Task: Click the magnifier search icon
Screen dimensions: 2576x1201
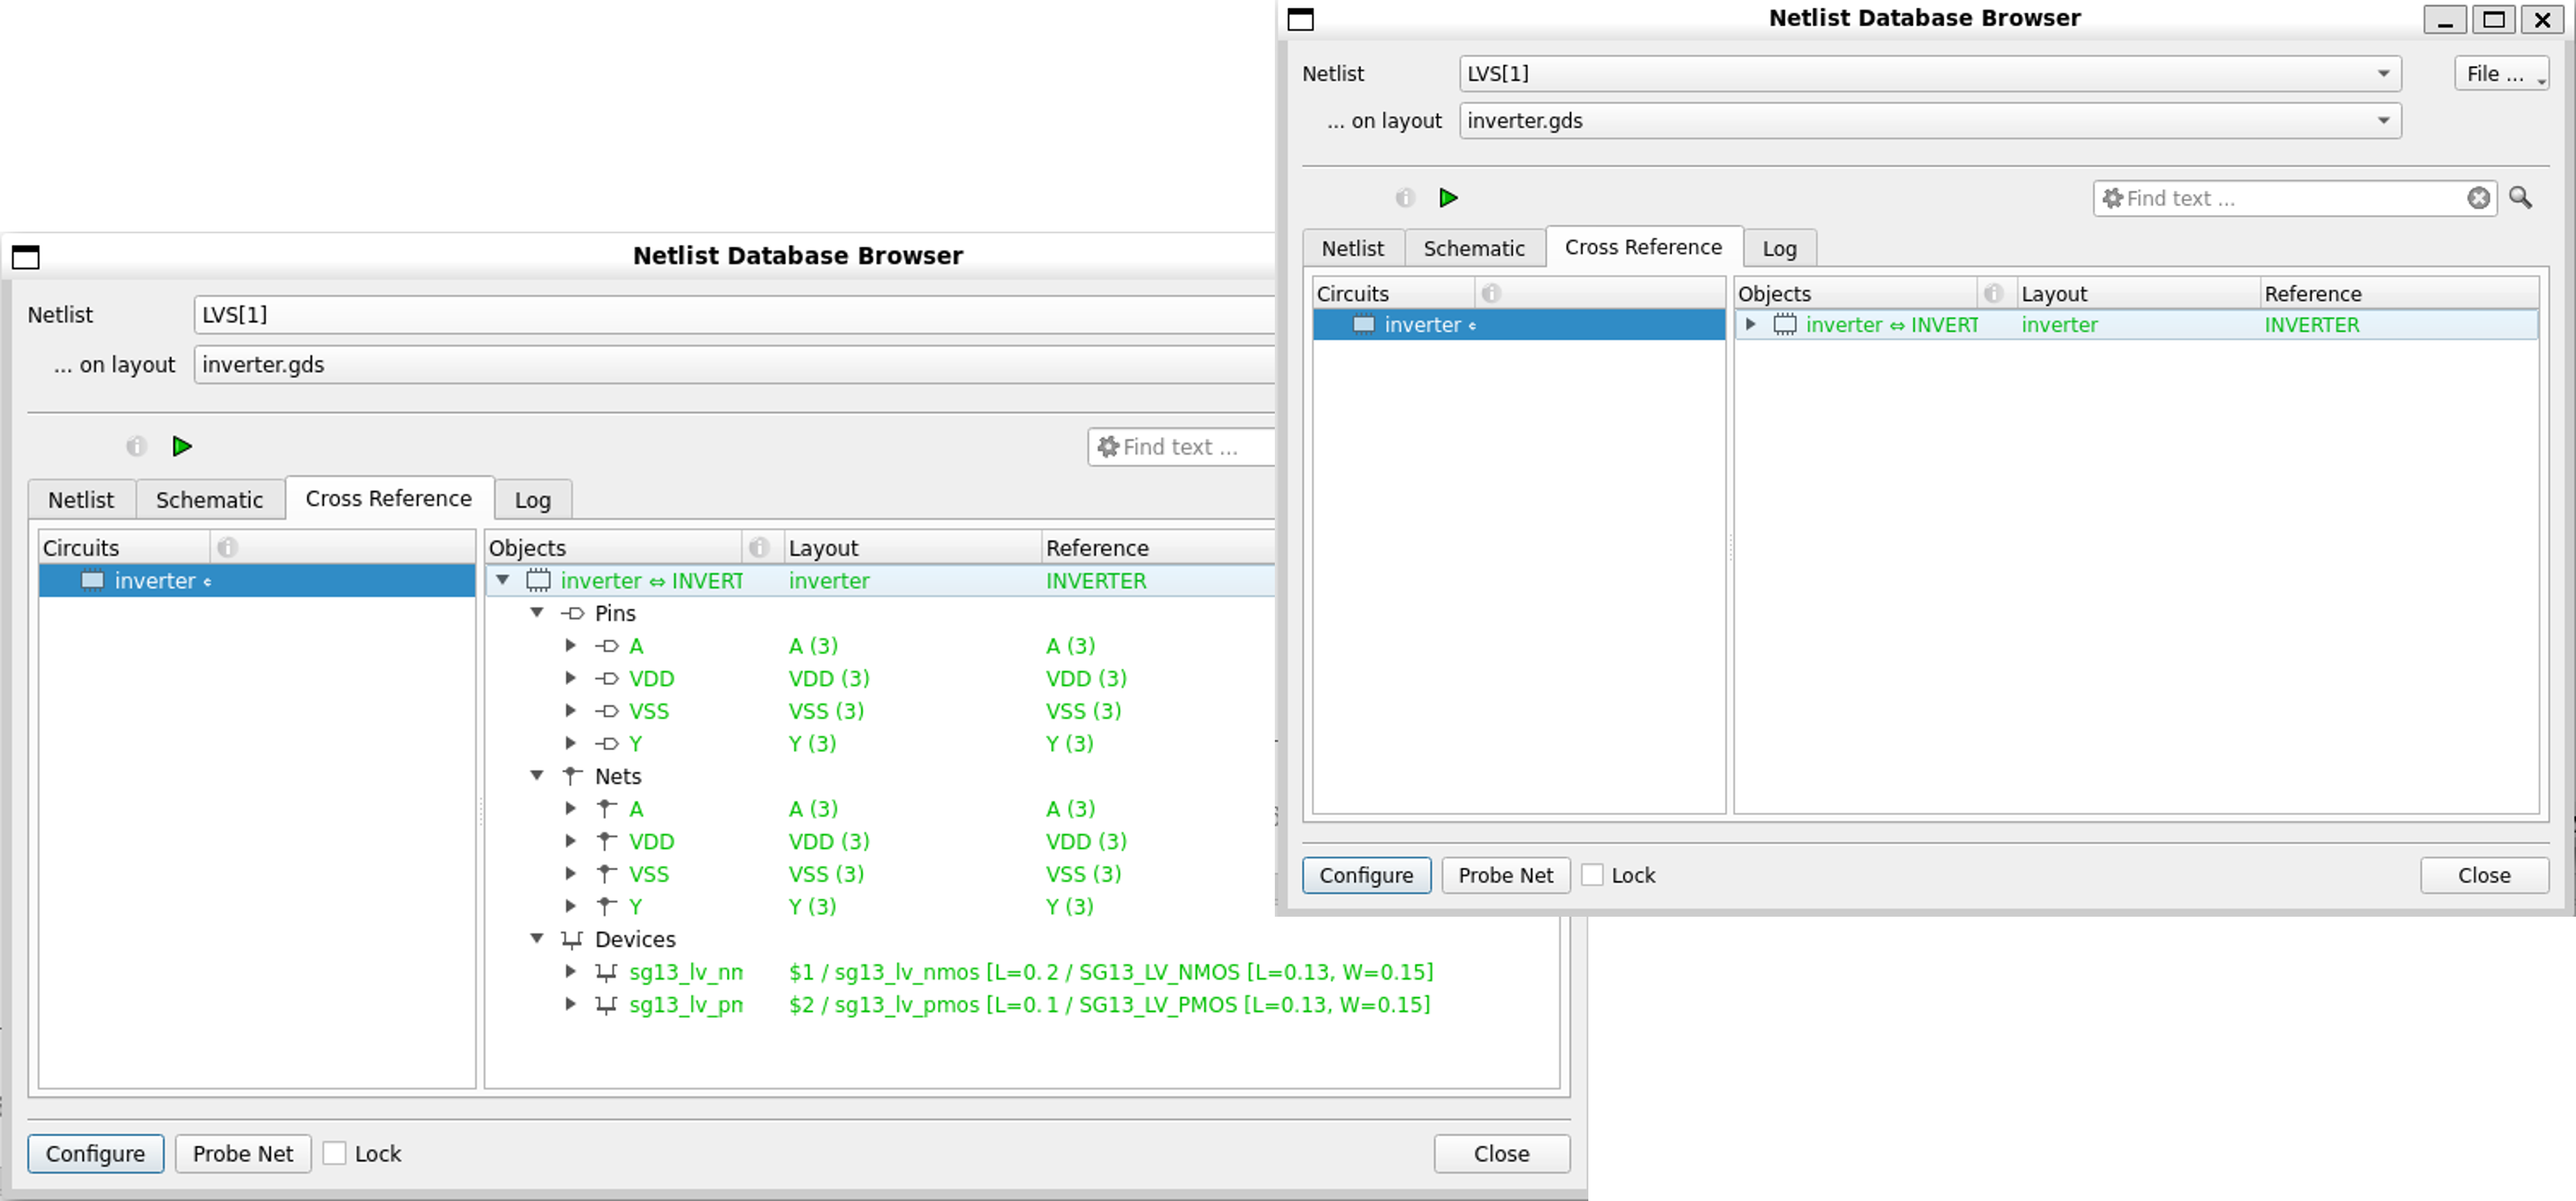Action: pyautogui.click(x=2520, y=198)
